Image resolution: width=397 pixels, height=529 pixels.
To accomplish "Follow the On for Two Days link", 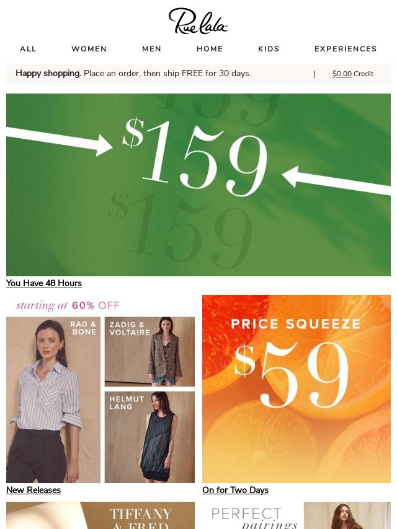I will 236,490.
